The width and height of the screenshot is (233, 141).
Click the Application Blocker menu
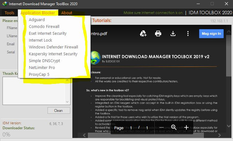pos(38,13)
